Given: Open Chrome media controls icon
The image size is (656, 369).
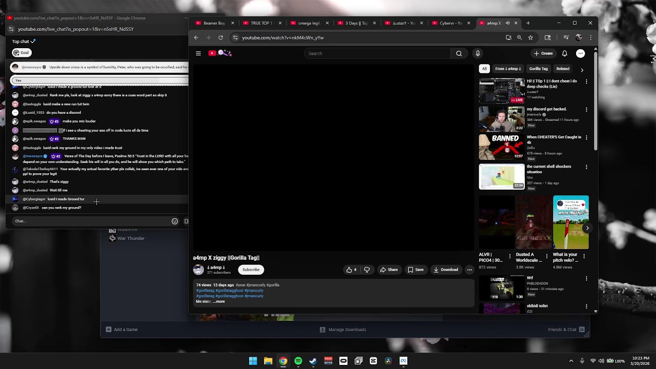Looking at the screenshot, I should click(566, 37).
